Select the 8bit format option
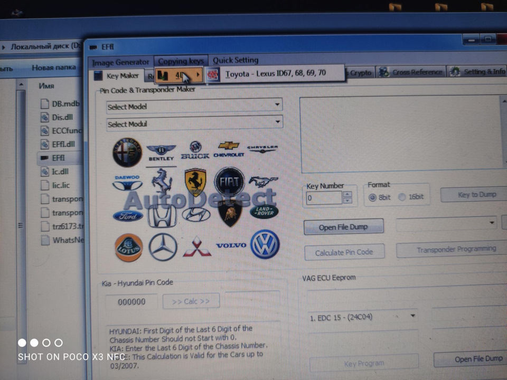Viewport: 507px width, 380px height. pos(372,197)
